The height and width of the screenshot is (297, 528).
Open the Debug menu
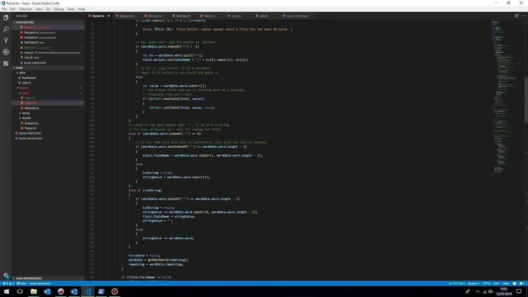(x=59, y=9)
